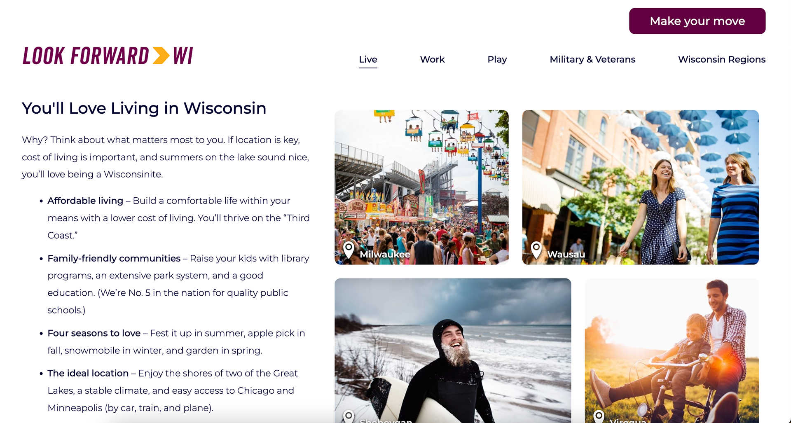The width and height of the screenshot is (791, 423).
Task: Click the Make your move button
Action: pos(697,21)
